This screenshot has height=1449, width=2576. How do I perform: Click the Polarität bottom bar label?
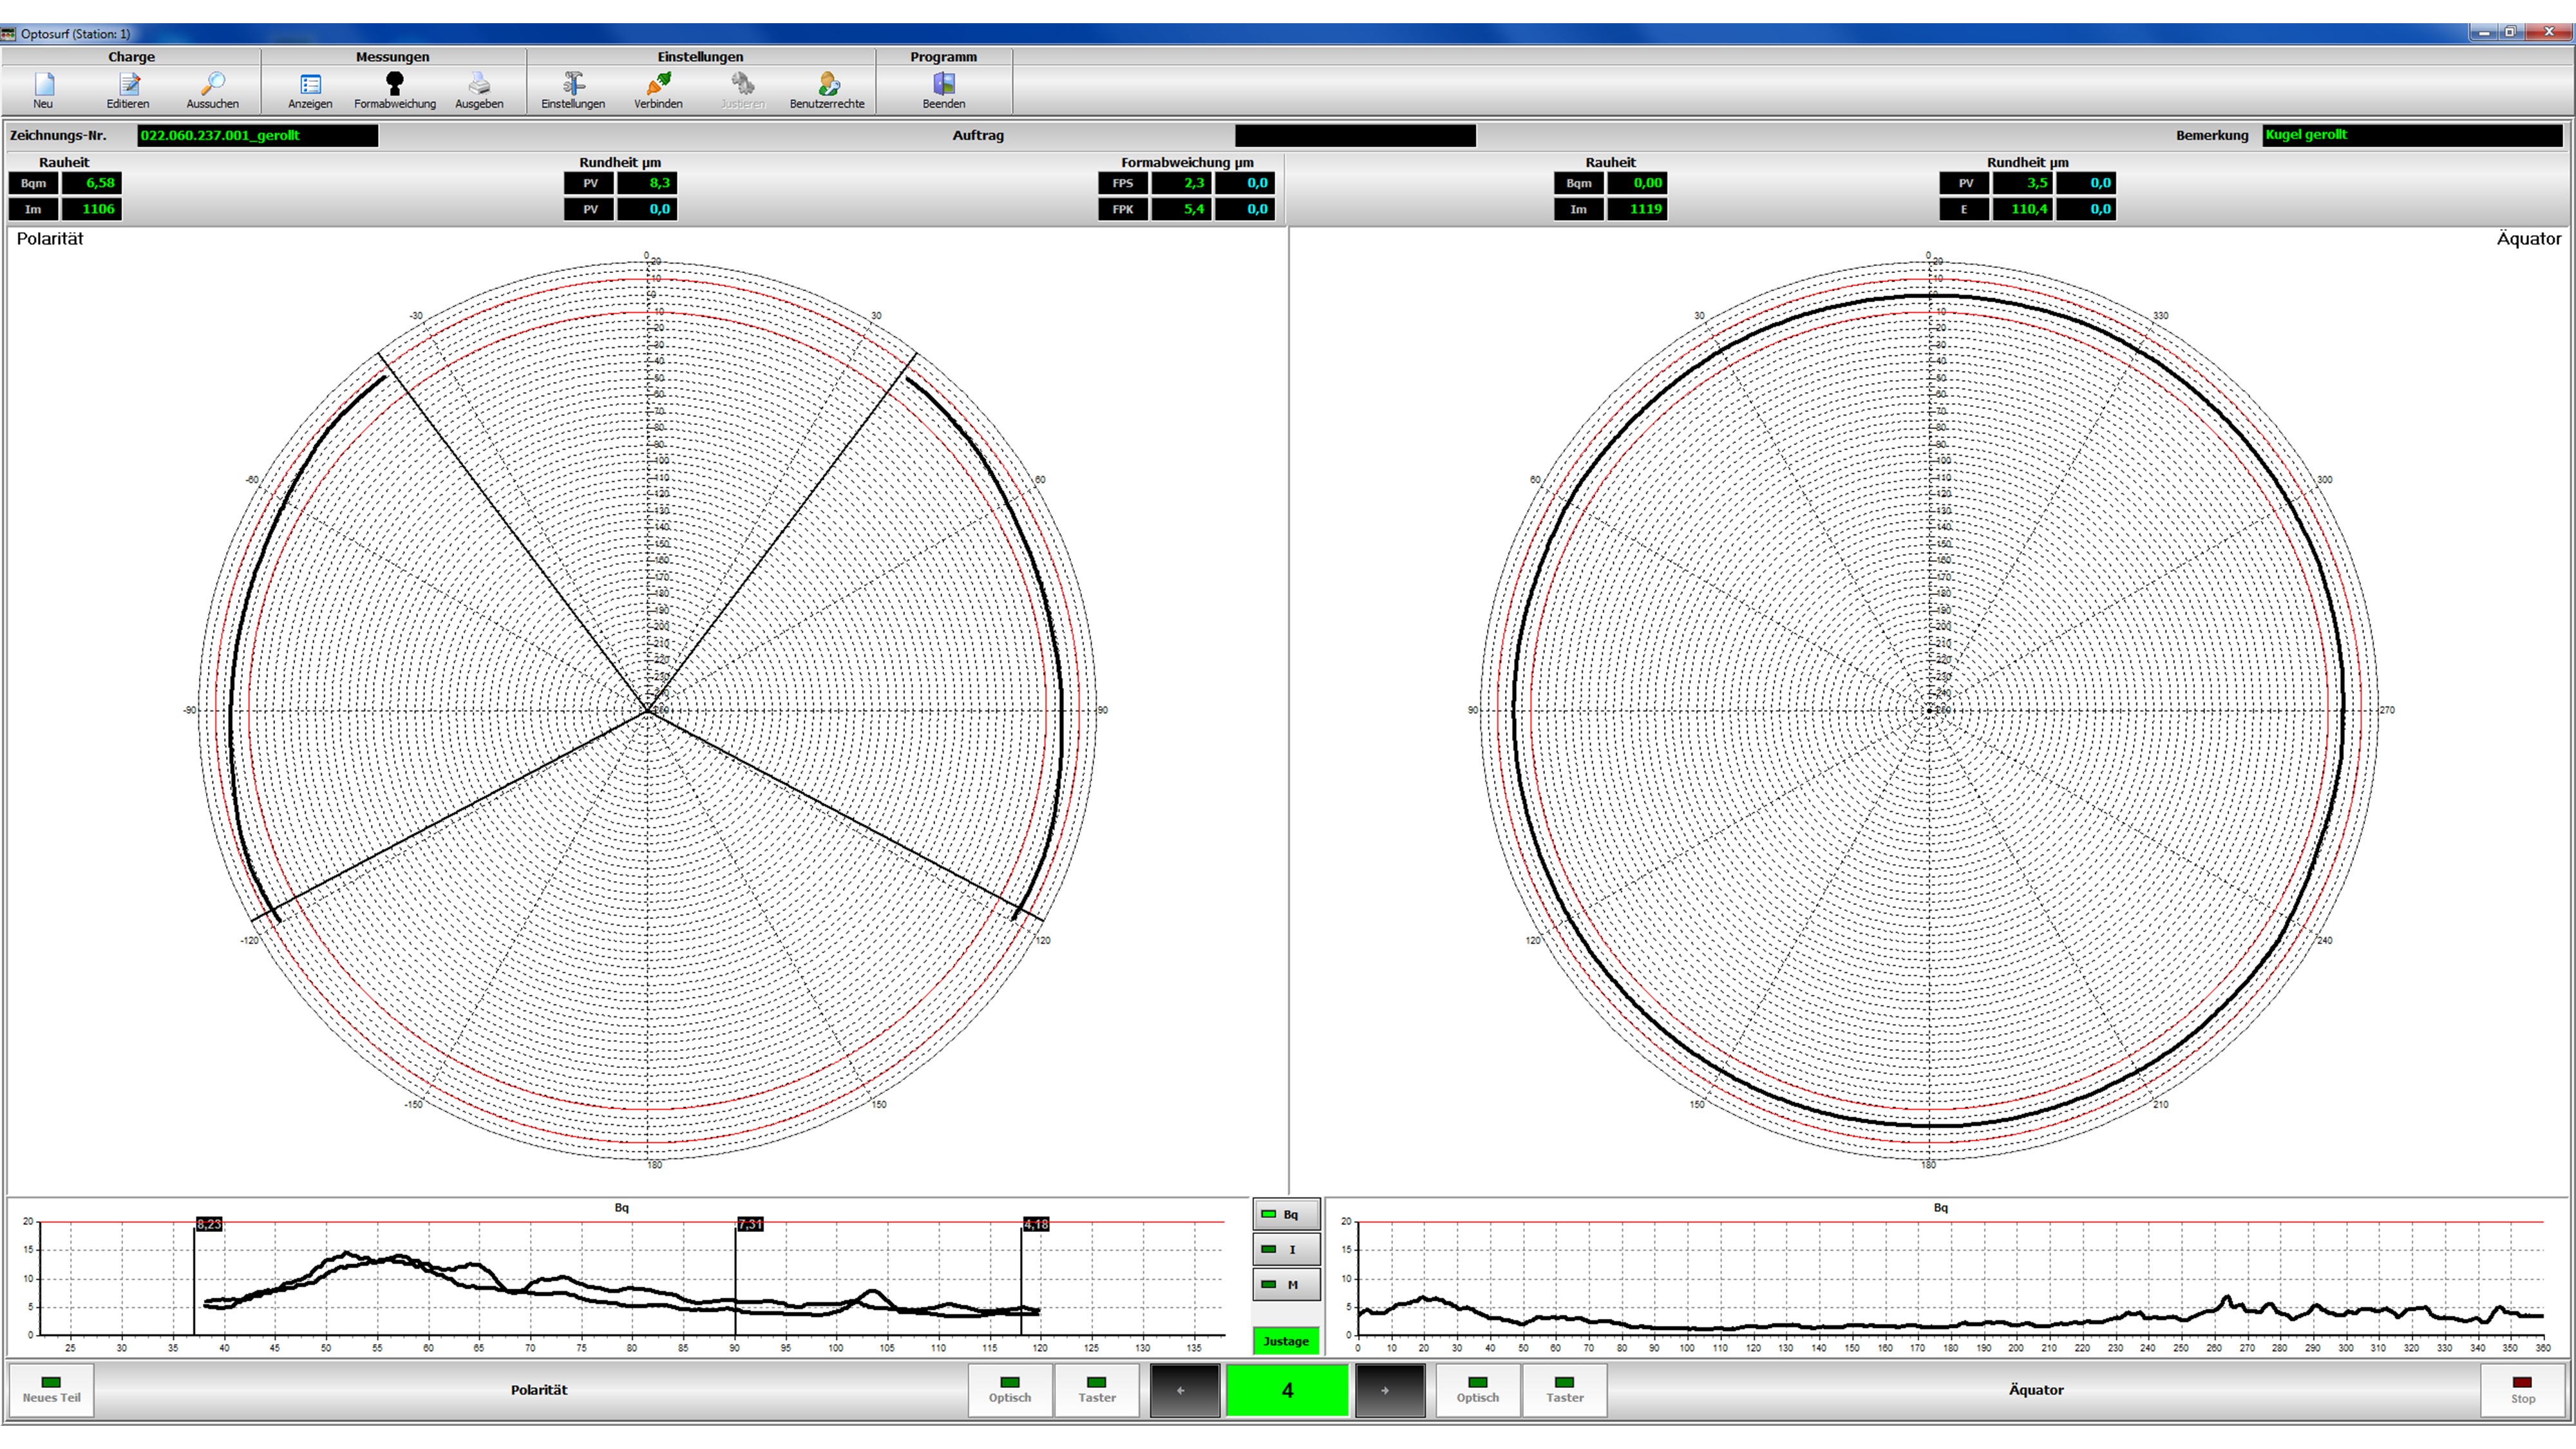539,1390
